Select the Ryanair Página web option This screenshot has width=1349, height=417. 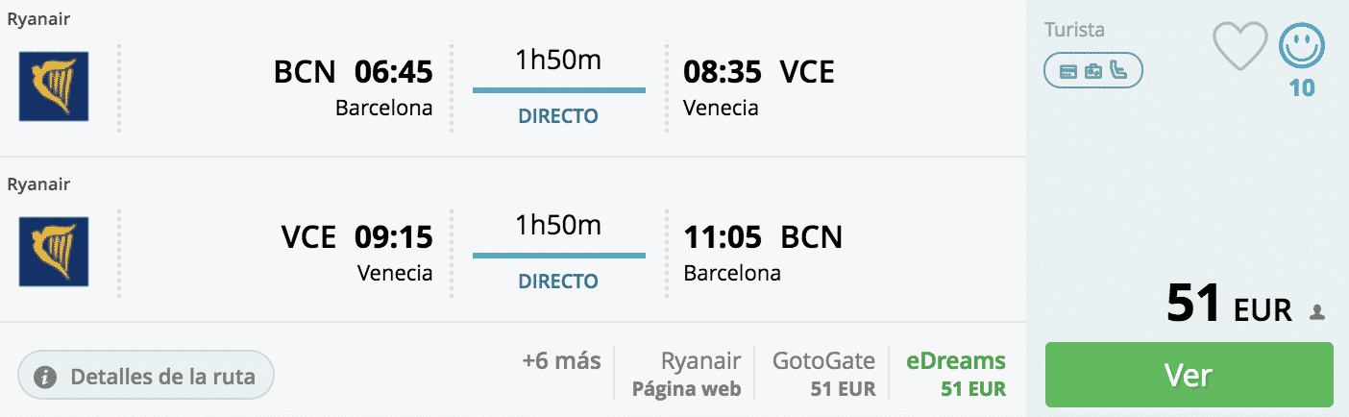coord(686,374)
